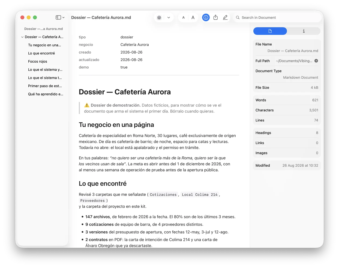Click the Images row in inspector
This screenshot has width=339, height=268.
287,153
